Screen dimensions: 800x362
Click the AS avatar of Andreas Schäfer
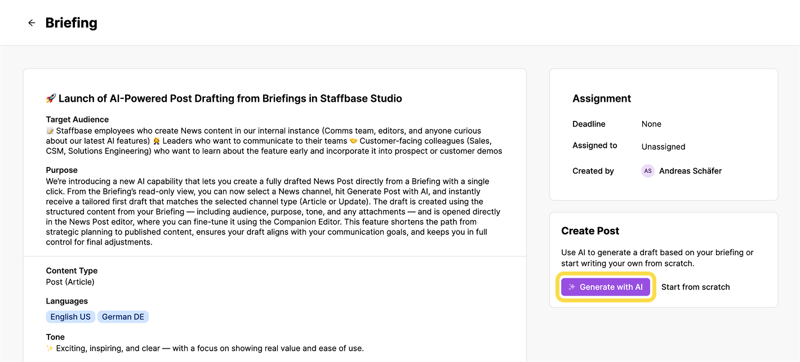coord(648,171)
